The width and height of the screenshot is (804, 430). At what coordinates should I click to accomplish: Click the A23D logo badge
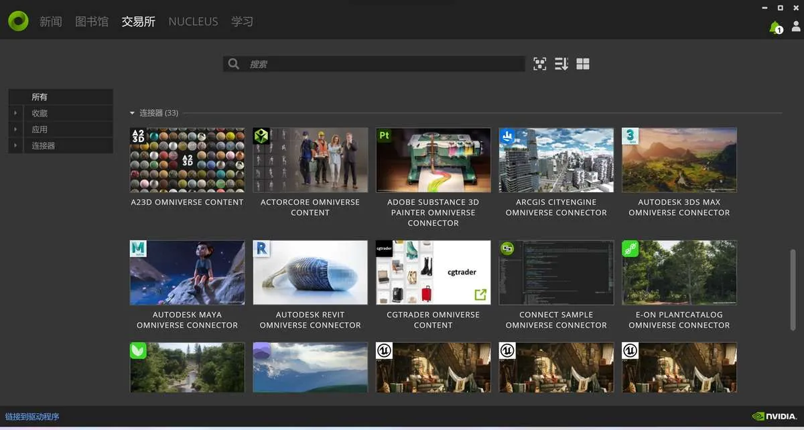click(x=138, y=136)
